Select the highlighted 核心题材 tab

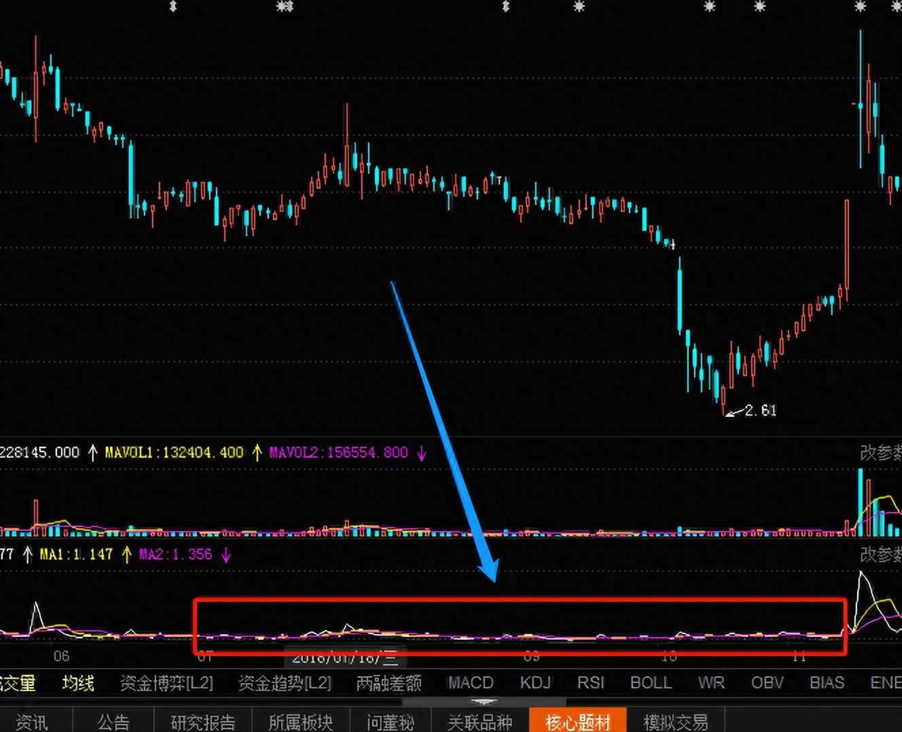click(x=578, y=721)
